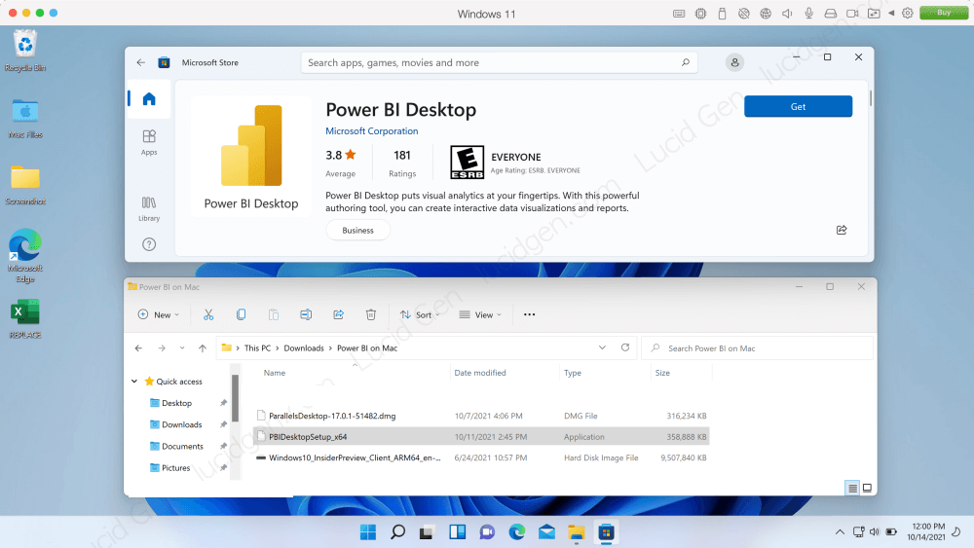Viewport: 974px width, 548px height.
Task: Click Power BI on Mac breadcrumb segment
Action: click(x=367, y=348)
